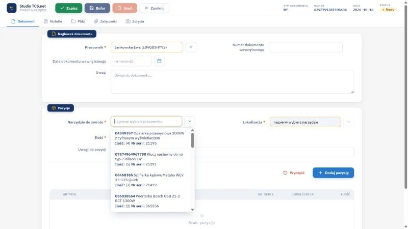The height and width of the screenshot is (229, 408).
Task: Click the ARTYKUŁ column header
Action: click(x=70, y=194)
